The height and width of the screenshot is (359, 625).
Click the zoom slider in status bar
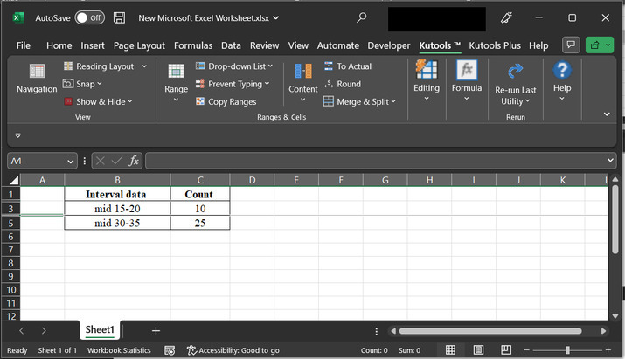click(567, 350)
